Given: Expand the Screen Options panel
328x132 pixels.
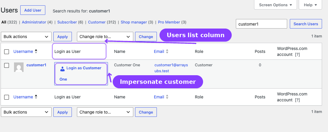Looking at the screenshot, I should (x=275, y=5).
